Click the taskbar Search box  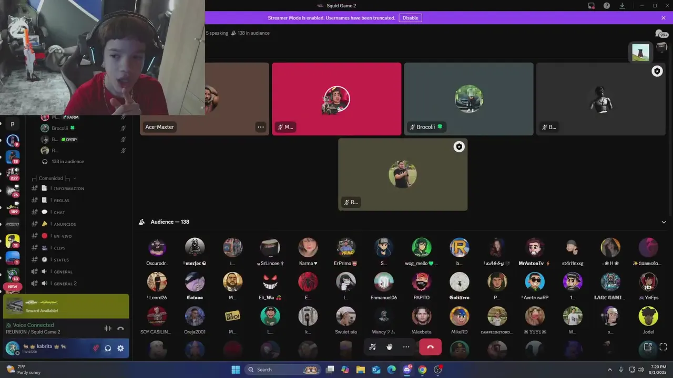point(284,370)
